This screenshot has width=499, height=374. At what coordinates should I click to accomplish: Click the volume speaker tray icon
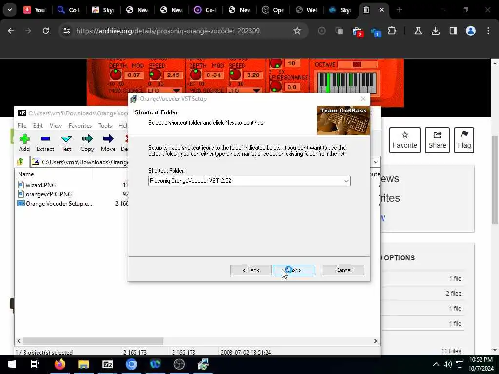point(447,364)
